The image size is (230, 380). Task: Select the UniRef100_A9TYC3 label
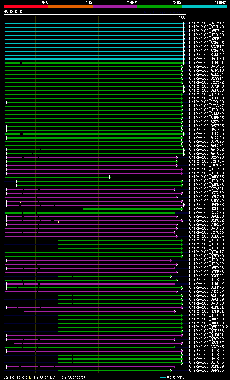click(x=207, y=169)
